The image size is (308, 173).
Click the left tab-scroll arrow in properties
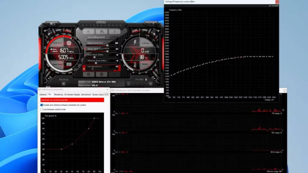[105, 94]
